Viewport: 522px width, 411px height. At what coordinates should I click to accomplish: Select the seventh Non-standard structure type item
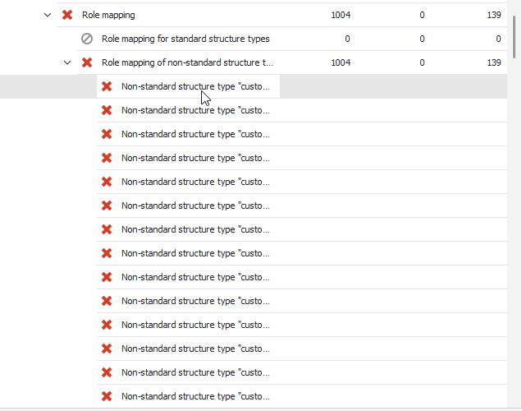click(195, 229)
